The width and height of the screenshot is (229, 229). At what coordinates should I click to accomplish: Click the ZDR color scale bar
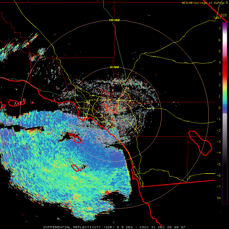[x=225, y=113]
